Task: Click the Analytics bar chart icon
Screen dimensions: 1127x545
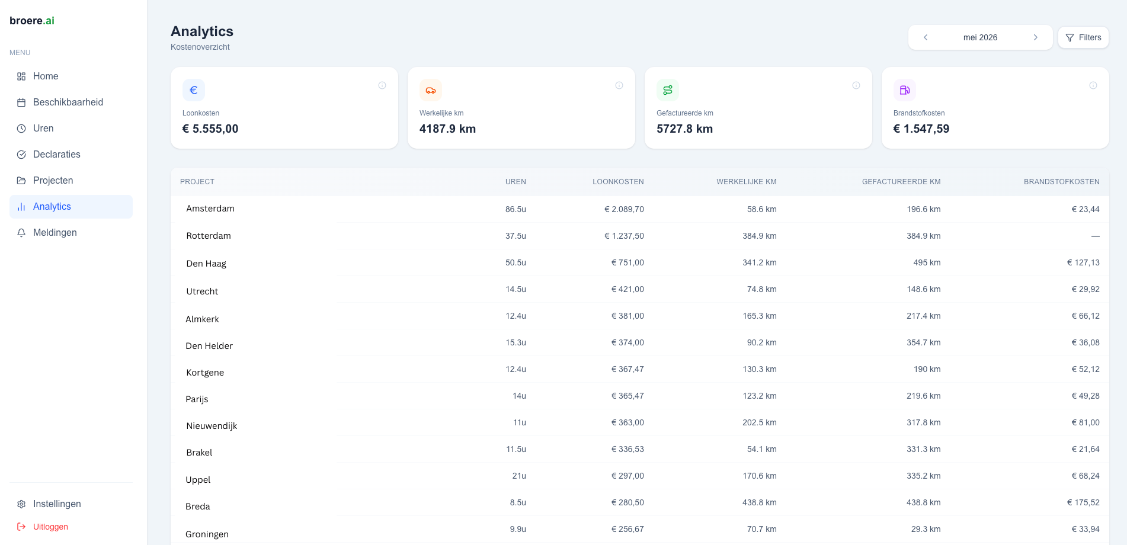Action: pyautogui.click(x=21, y=207)
